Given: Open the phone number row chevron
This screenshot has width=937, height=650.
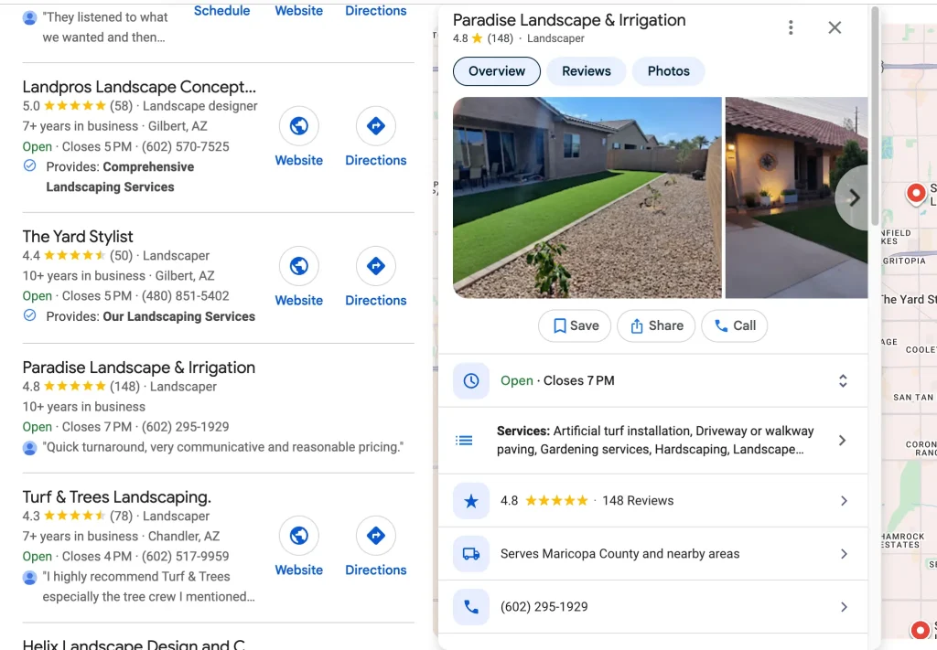Looking at the screenshot, I should [844, 607].
